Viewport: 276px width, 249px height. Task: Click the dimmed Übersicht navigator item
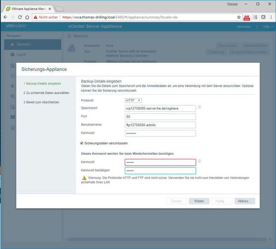[33, 44]
